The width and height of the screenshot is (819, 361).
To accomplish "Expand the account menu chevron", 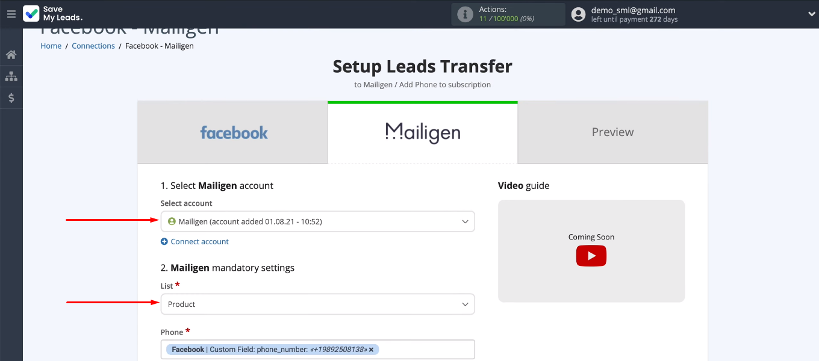I will coord(811,14).
